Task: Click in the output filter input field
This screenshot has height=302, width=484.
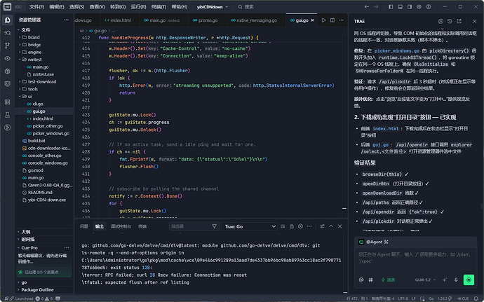Action: [x=190, y=226]
